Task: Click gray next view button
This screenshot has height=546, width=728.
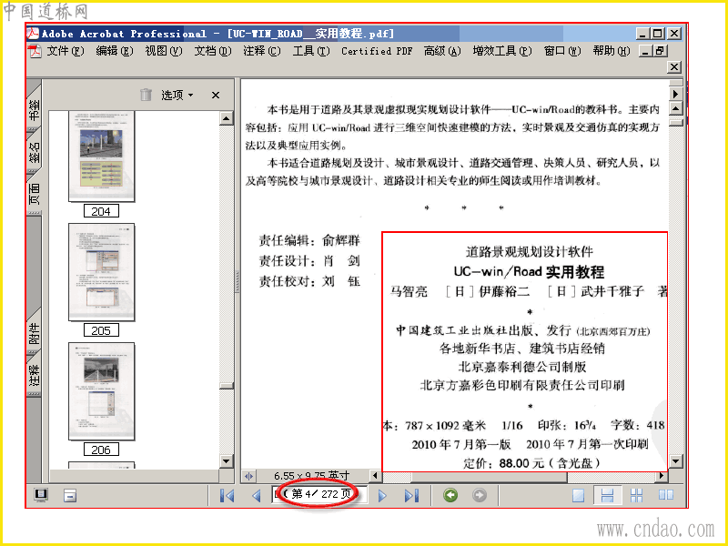Action: click(x=480, y=495)
